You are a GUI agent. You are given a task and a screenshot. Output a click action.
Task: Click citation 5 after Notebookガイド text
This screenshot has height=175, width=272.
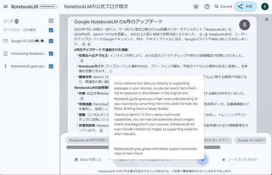point(111,71)
